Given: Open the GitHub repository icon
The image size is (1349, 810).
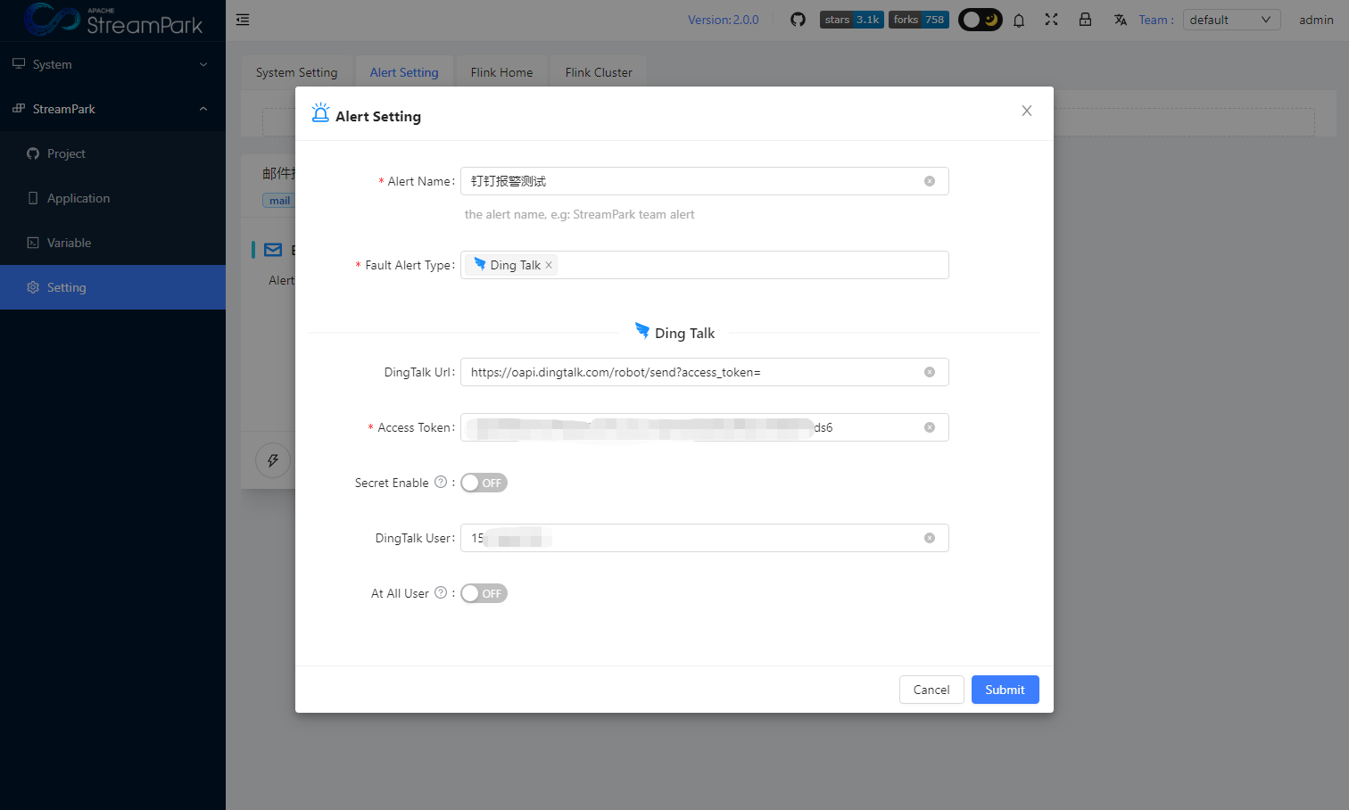Looking at the screenshot, I should (798, 20).
